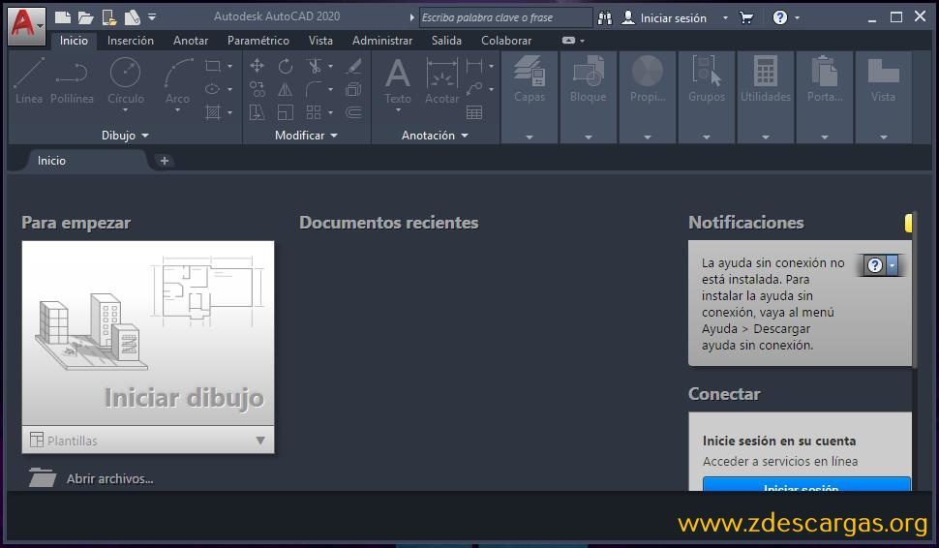Image resolution: width=939 pixels, height=548 pixels.
Task: Expand the Modificar panel
Action: point(306,136)
